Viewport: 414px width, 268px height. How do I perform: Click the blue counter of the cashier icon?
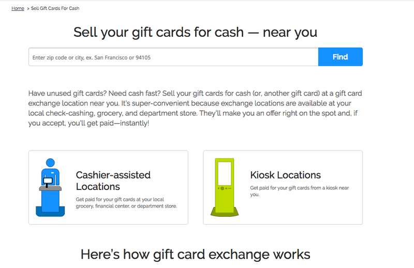(50, 201)
